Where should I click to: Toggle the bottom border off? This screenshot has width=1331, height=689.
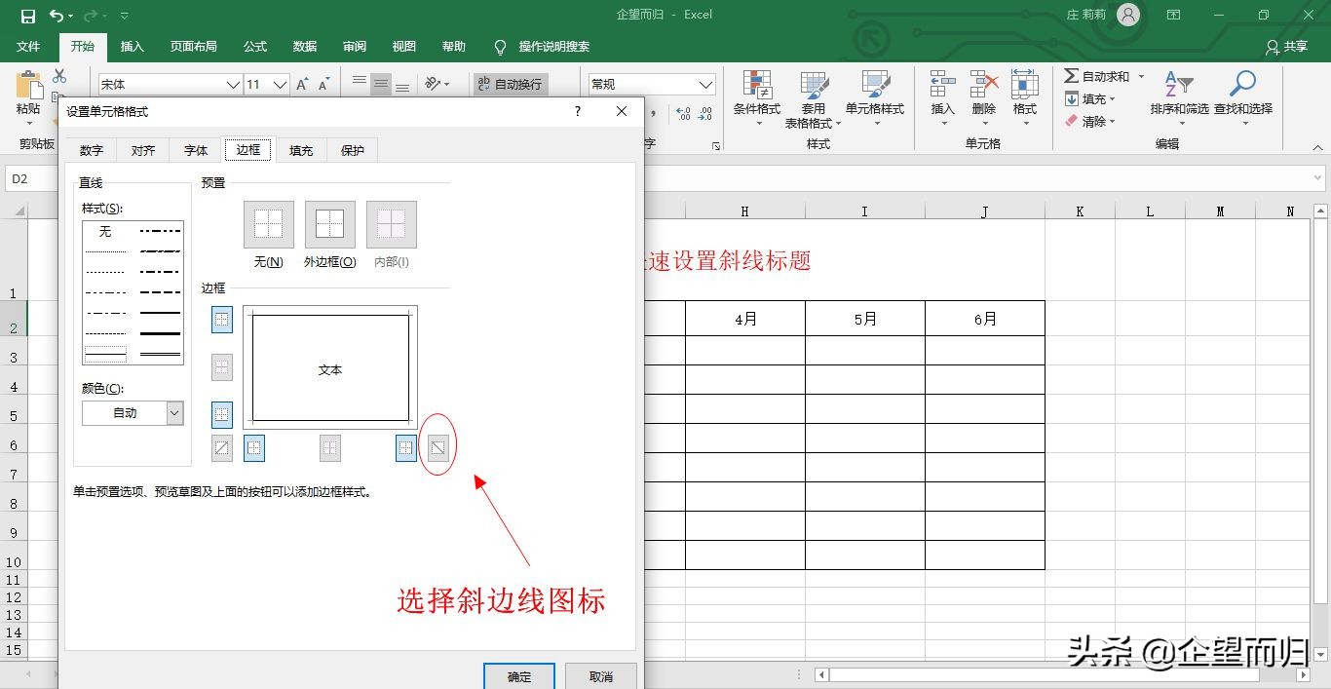(x=221, y=414)
